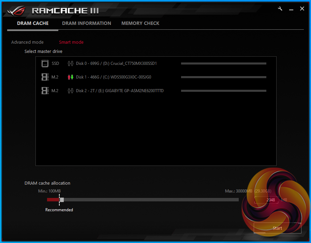Image resolution: width=311 pixels, height=243 pixels.
Task: Click the cache allocation slider track
Action: pyautogui.click(x=143, y=200)
